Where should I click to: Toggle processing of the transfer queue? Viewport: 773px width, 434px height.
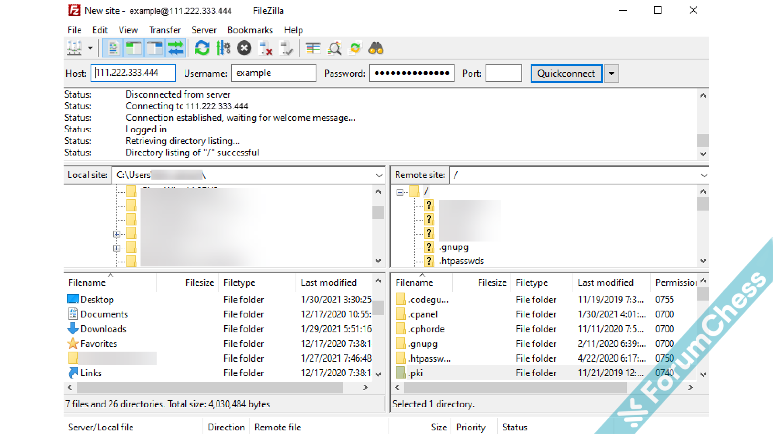(x=223, y=49)
